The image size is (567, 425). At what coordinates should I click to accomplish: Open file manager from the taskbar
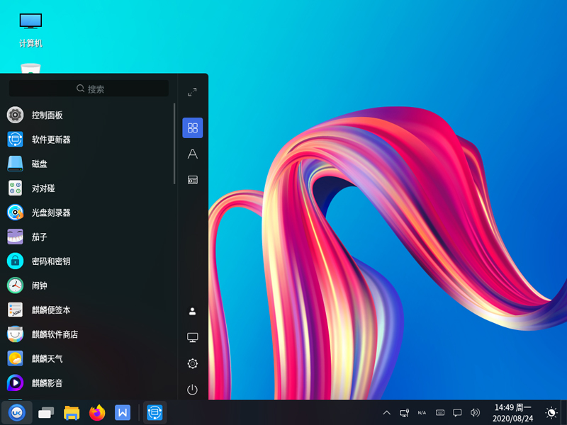click(x=72, y=412)
